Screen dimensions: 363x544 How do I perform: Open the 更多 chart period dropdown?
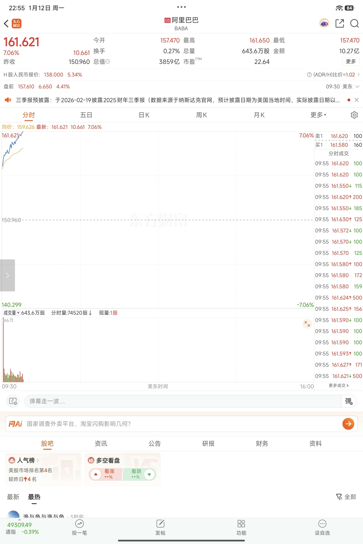point(318,115)
